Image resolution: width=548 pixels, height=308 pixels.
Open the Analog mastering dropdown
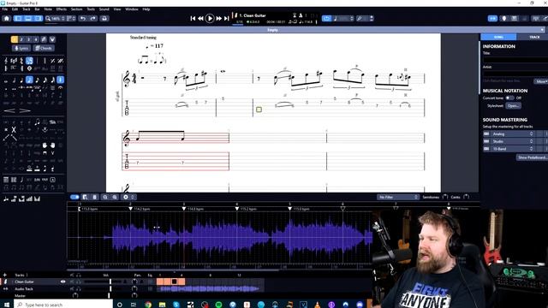tap(513, 134)
